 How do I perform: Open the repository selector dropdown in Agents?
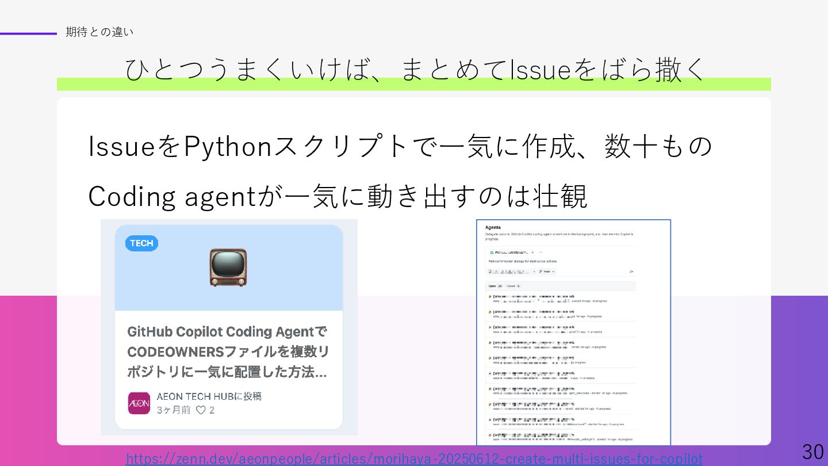tap(512, 272)
